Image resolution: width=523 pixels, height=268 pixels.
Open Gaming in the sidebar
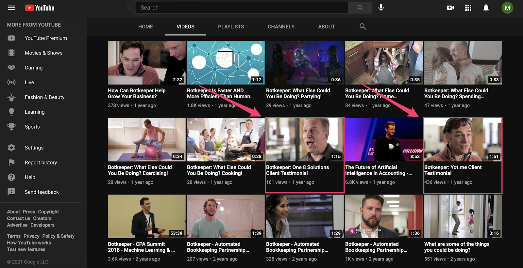coord(34,68)
